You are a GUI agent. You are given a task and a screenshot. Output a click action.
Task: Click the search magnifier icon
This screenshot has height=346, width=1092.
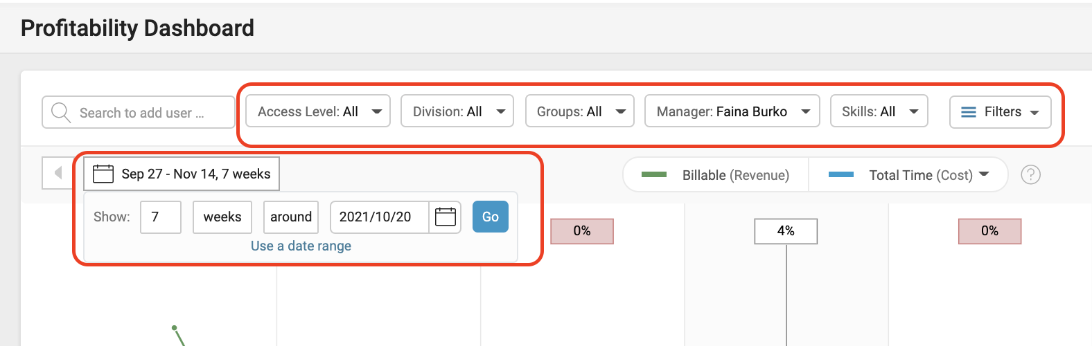click(x=61, y=113)
